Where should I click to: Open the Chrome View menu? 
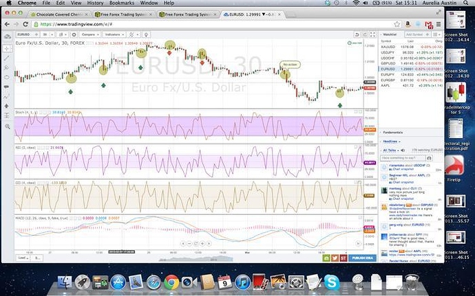coord(76,3)
